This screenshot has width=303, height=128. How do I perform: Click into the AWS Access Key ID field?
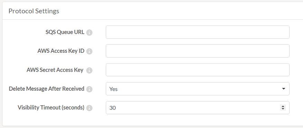(x=198, y=51)
